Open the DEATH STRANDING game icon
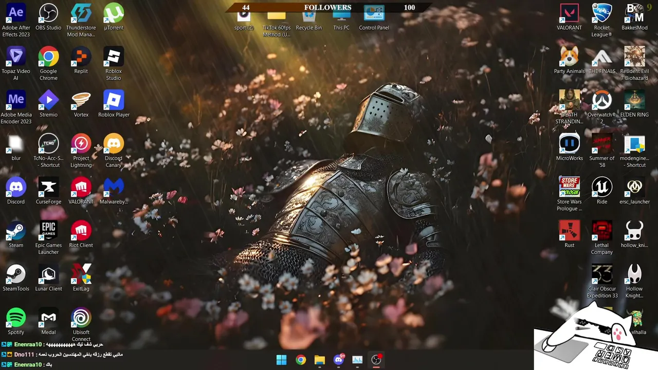Screen dimensions: 658x370 point(569,100)
